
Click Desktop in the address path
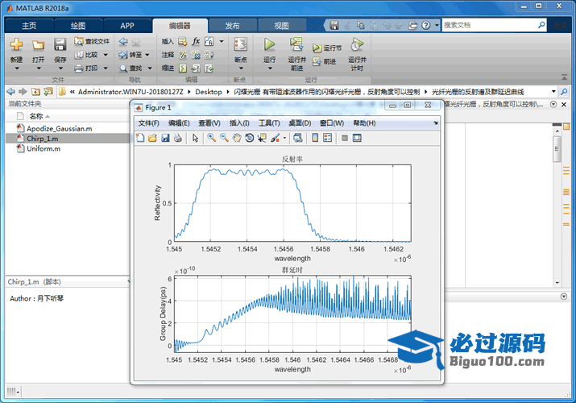click(209, 92)
